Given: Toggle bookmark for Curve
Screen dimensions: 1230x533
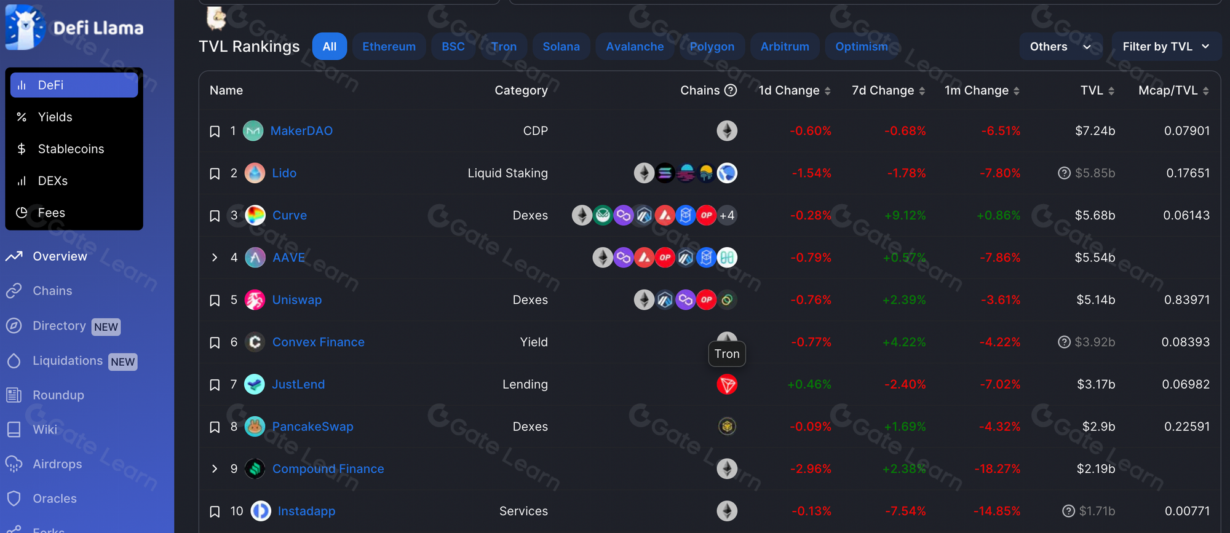Looking at the screenshot, I should pyautogui.click(x=215, y=216).
